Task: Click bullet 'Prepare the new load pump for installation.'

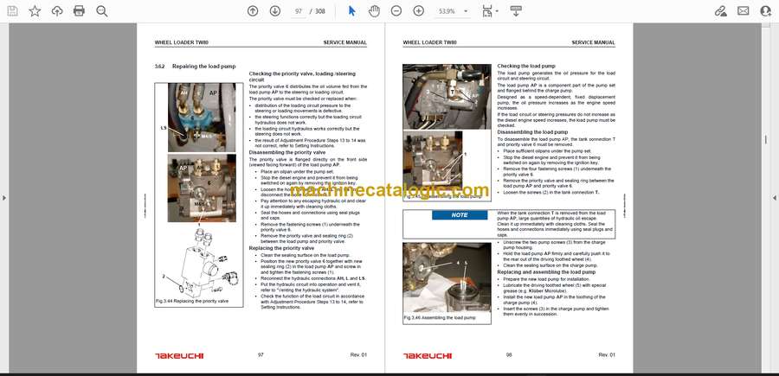Action: pos(547,280)
